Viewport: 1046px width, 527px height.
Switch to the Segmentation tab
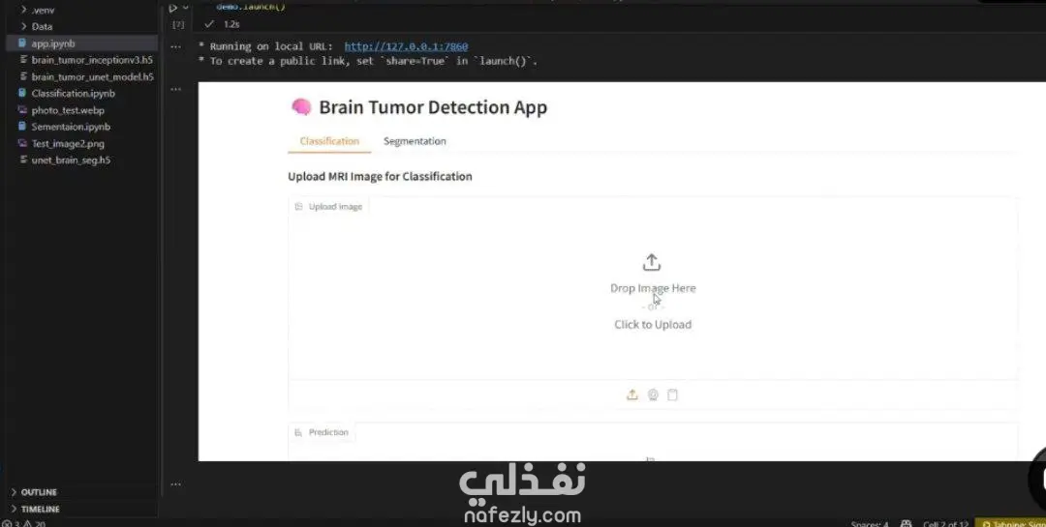tap(415, 141)
